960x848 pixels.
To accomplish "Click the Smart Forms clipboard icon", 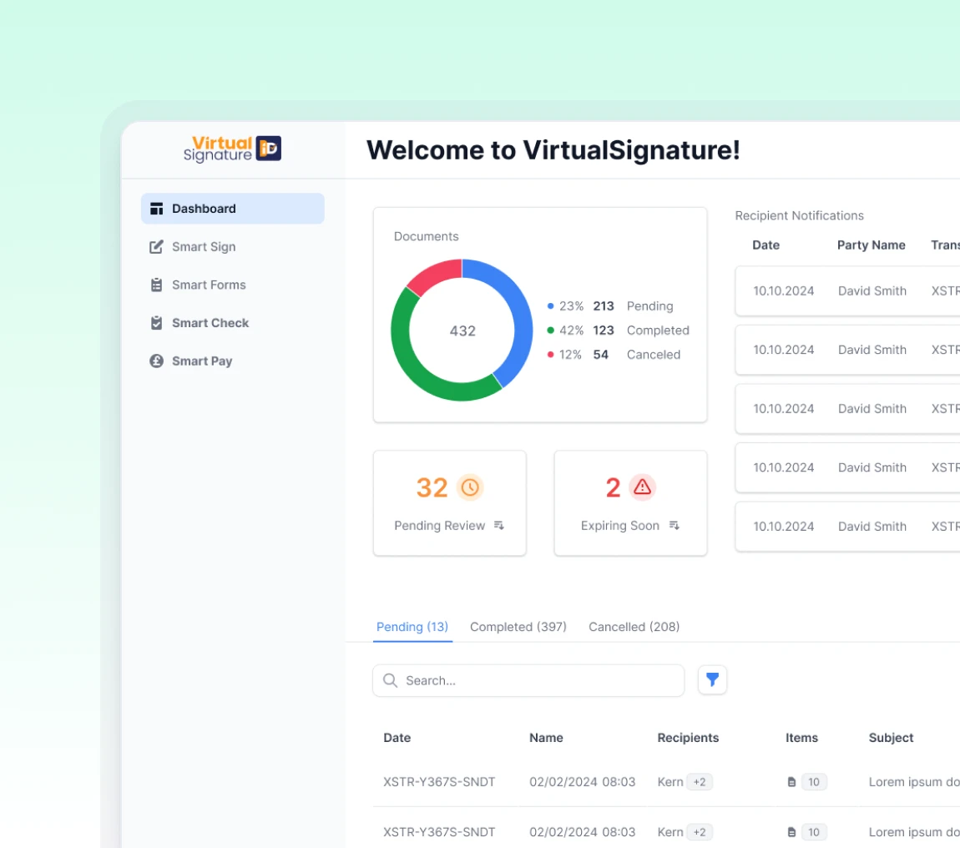I will pyautogui.click(x=157, y=285).
